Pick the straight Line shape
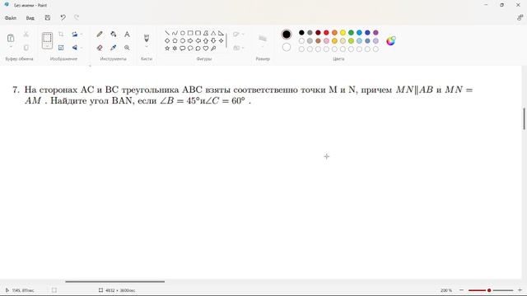Viewport: 527px width, 296px height. (x=167, y=33)
